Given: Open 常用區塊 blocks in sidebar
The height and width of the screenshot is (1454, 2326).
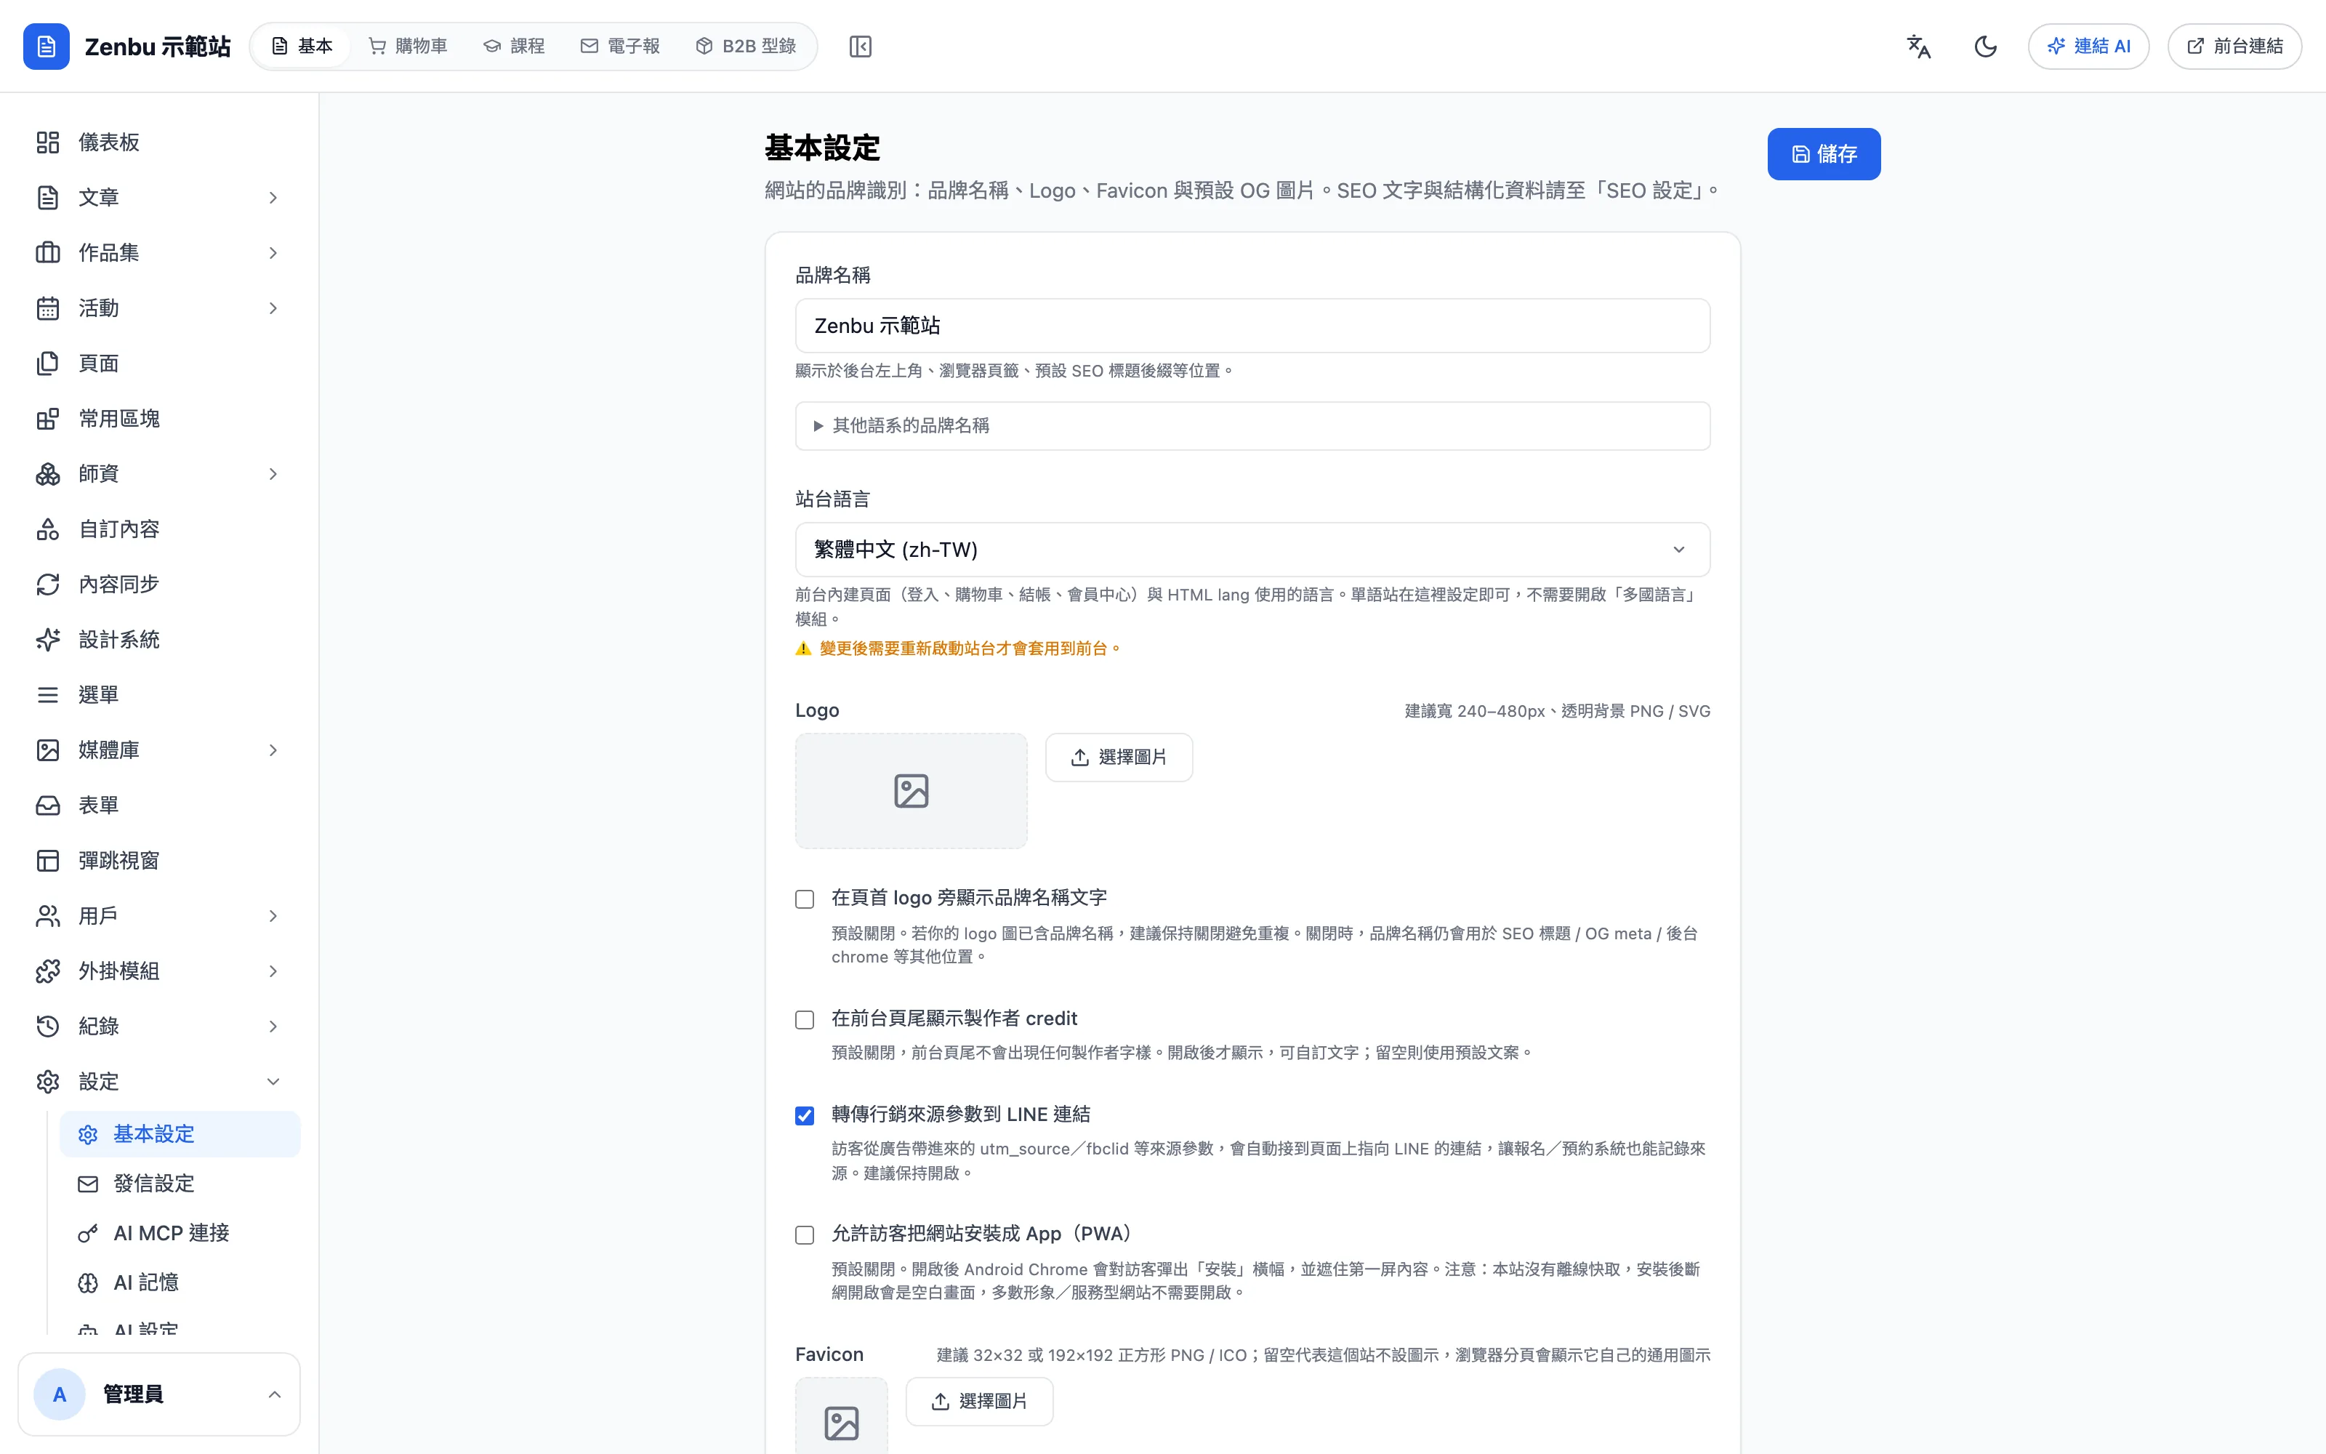Looking at the screenshot, I should [160, 418].
